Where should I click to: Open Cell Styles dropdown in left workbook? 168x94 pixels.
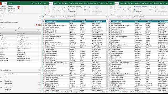point(72,11)
